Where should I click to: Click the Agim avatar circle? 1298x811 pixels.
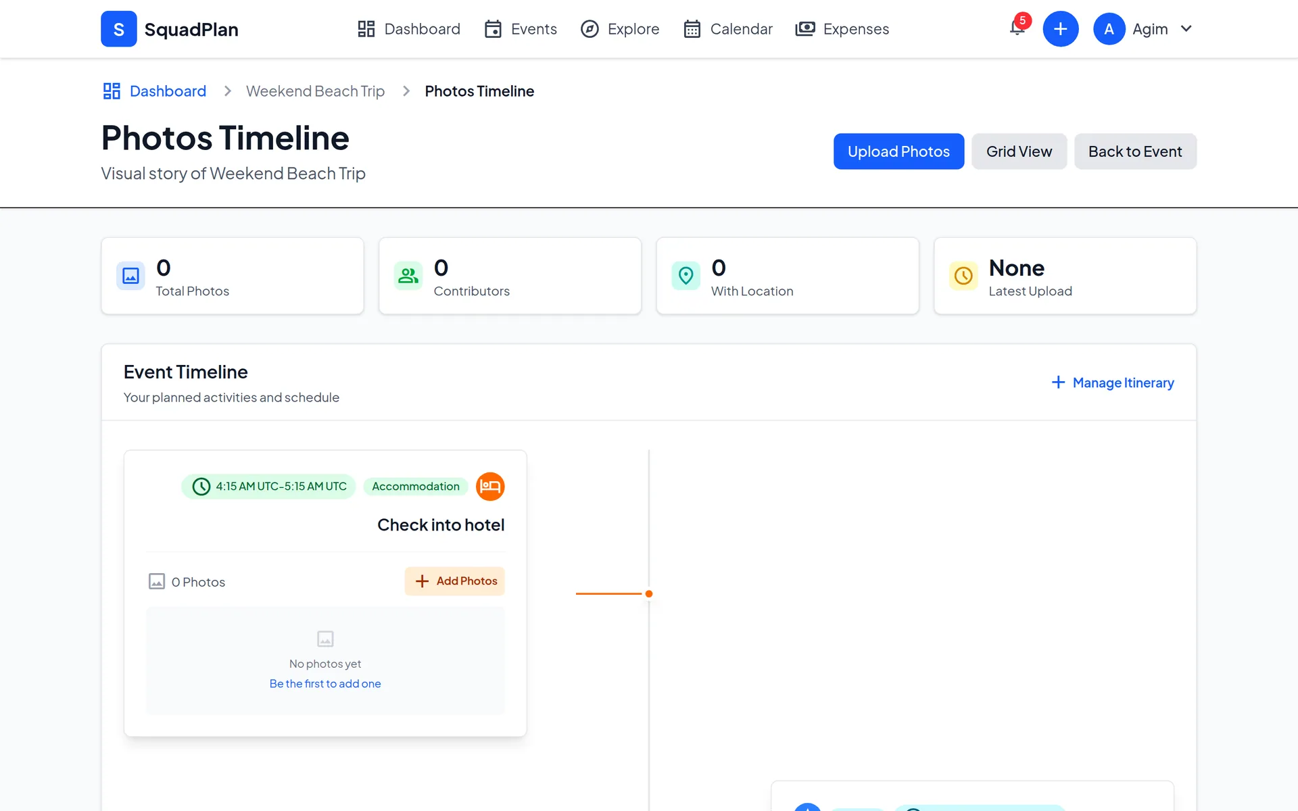pyautogui.click(x=1109, y=29)
